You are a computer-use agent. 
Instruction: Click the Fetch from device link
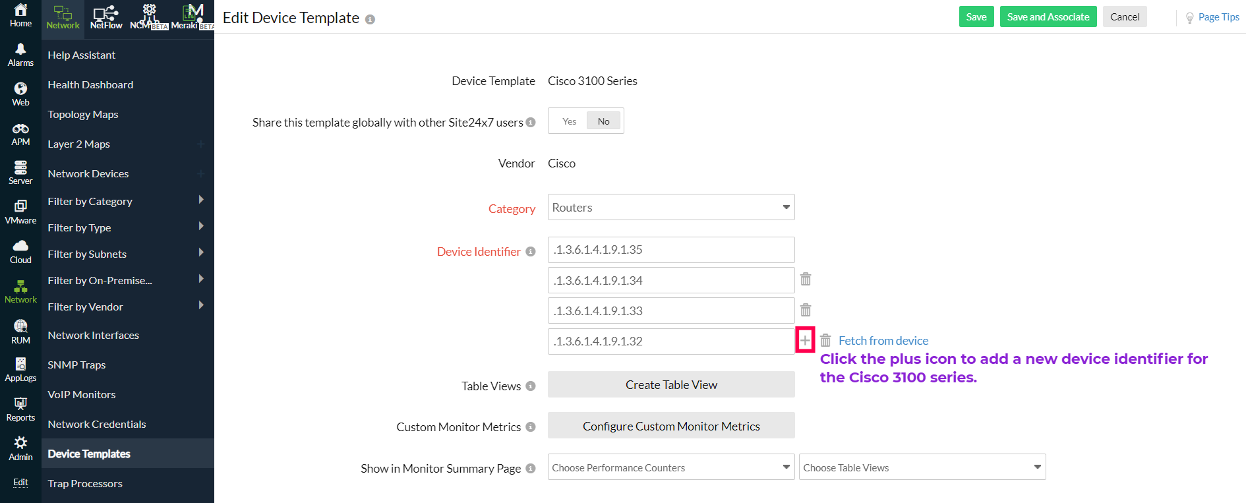[x=883, y=341]
